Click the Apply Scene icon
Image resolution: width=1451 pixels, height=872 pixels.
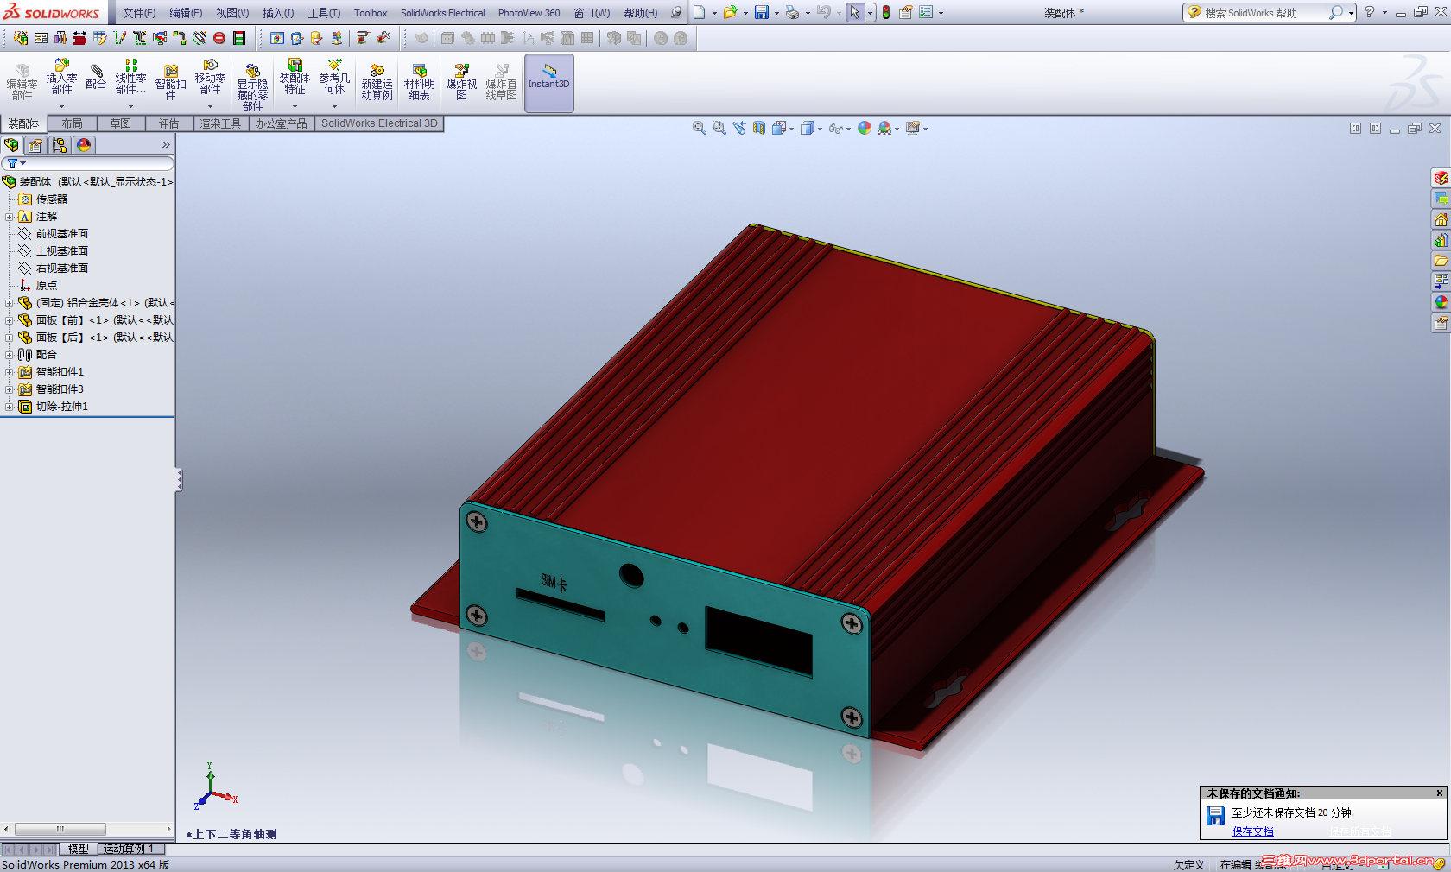[884, 128]
